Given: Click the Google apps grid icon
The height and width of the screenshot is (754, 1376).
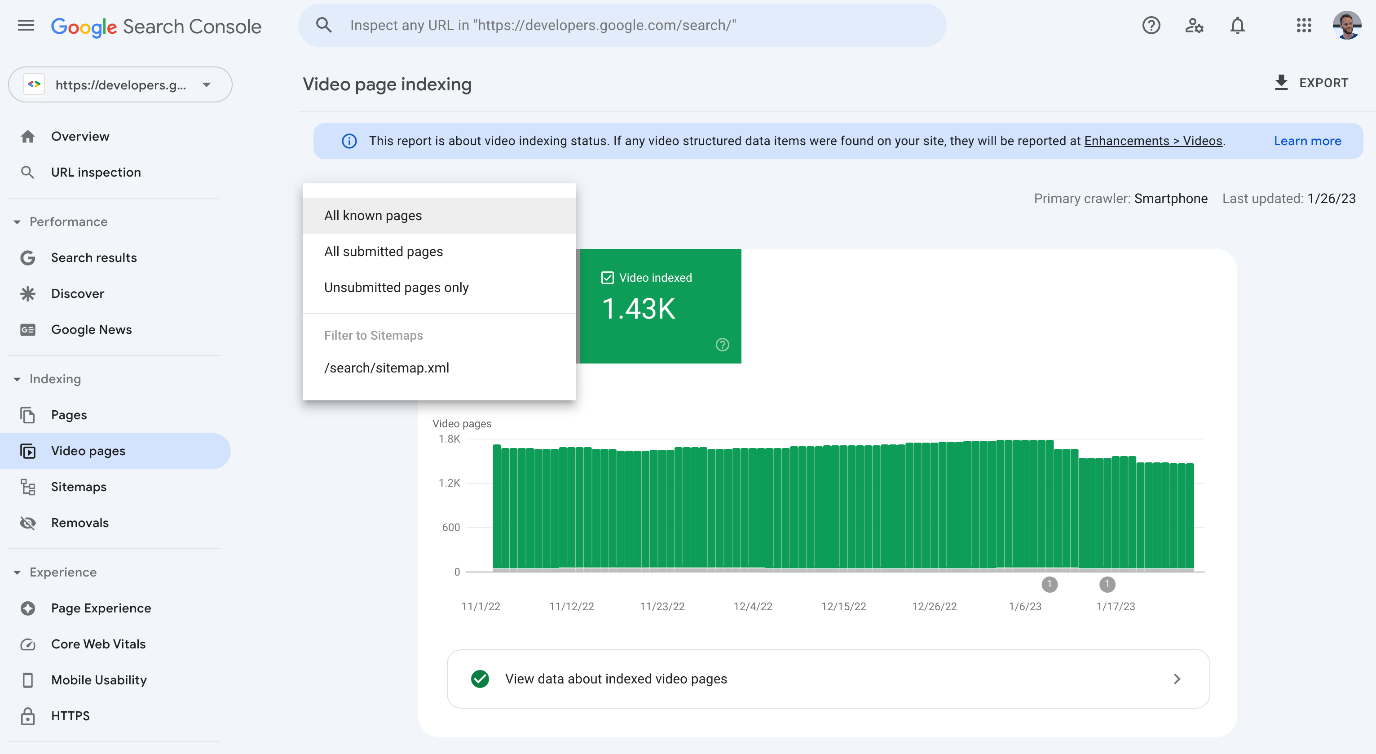Looking at the screenshot, I should click(x=1305, y=25).
